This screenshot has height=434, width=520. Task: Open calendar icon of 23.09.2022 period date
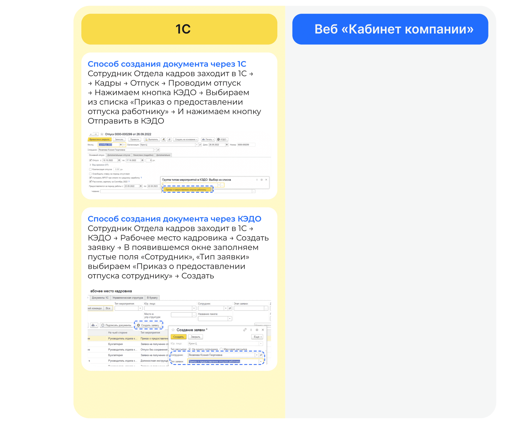tap(141, 186)
